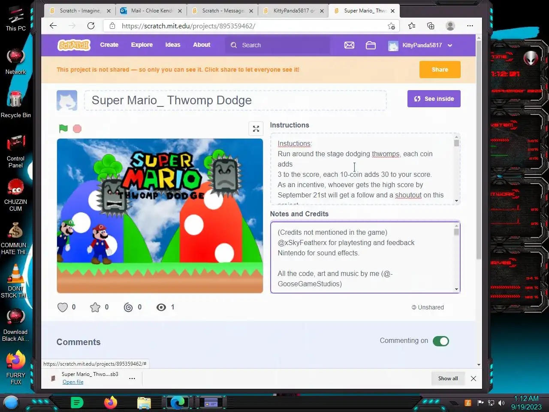
Task: Click the taskbar clock 1:12 AM
Action: point(526,399)
